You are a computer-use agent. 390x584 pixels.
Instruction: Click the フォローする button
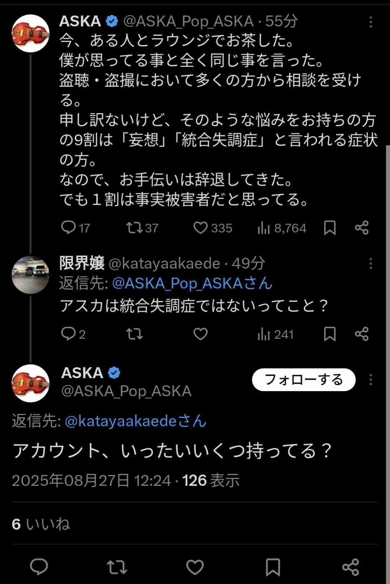(304, 380)
